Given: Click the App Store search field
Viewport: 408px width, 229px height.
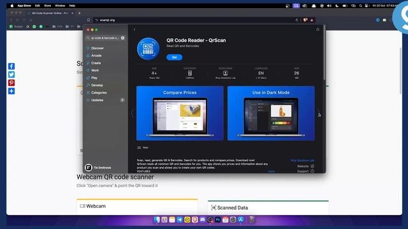Looking at the screenshot, I should (x=105, y=38).
